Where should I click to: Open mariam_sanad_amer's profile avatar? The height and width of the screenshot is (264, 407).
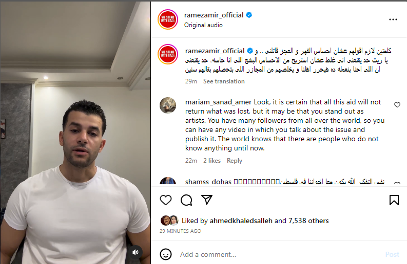point(168,105)
